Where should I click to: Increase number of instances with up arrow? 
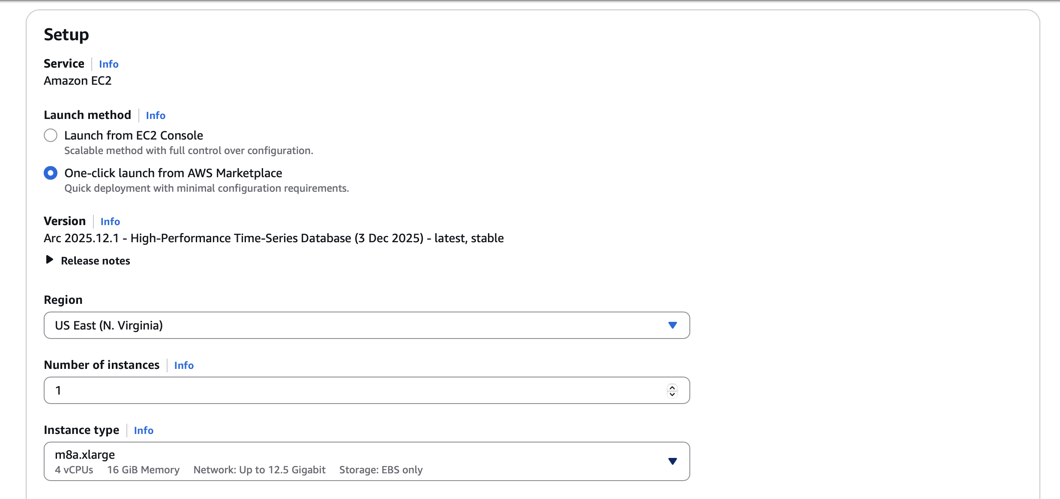tap(671, 387)
